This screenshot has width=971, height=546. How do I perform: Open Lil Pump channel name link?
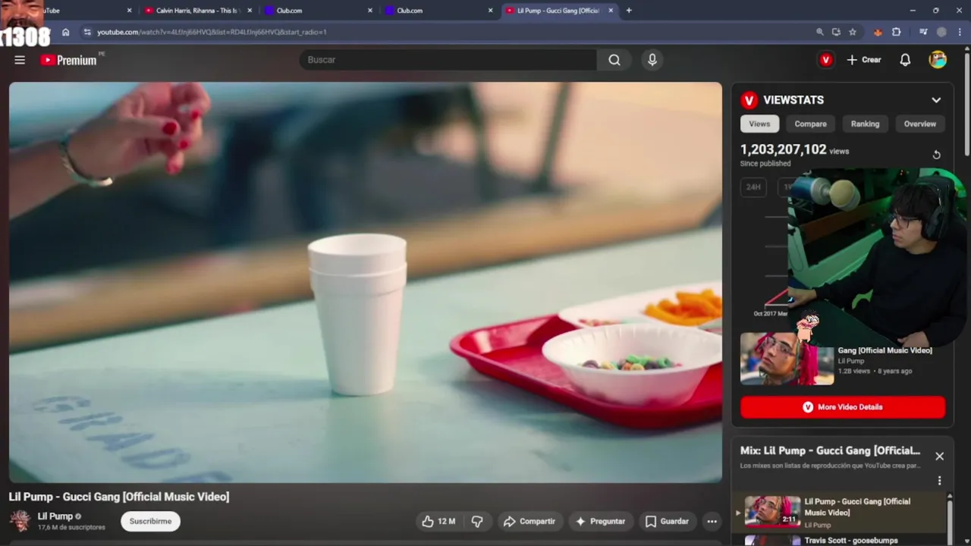[55, 516]
